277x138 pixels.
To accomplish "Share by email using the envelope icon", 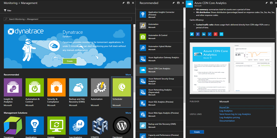I will [x=221, y=34].
